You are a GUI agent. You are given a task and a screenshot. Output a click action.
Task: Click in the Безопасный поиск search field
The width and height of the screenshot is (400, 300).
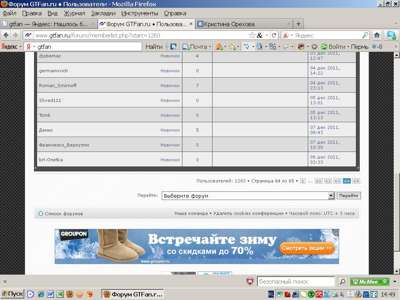[x=296, y=282]
